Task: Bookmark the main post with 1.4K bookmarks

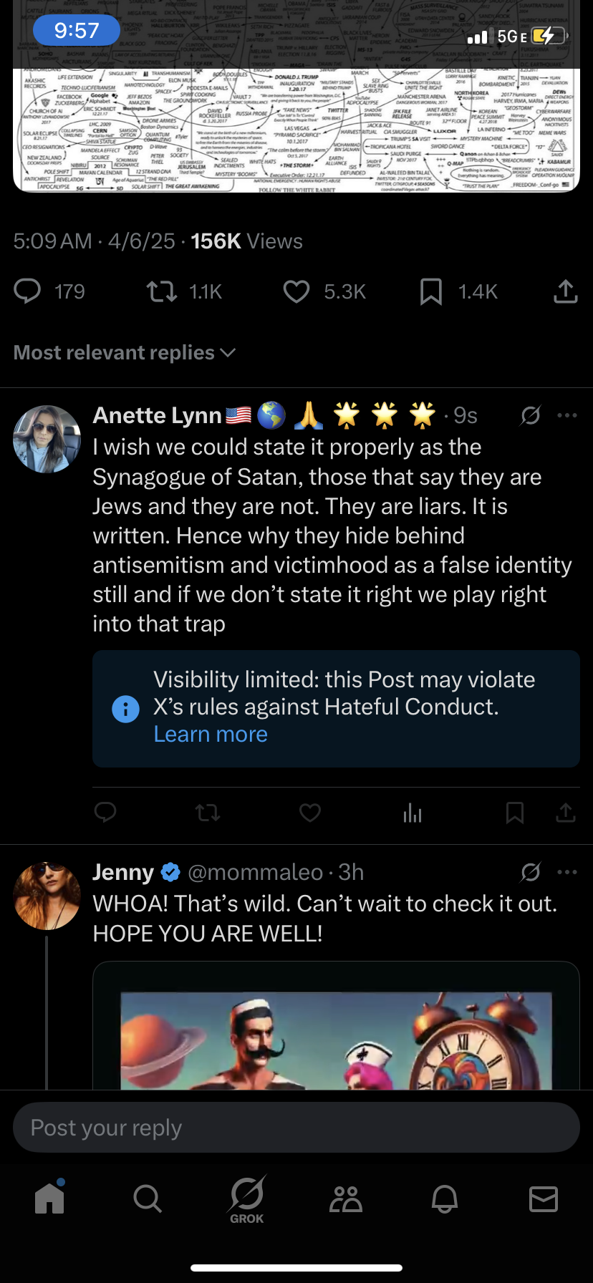Action: pos(430,291)
